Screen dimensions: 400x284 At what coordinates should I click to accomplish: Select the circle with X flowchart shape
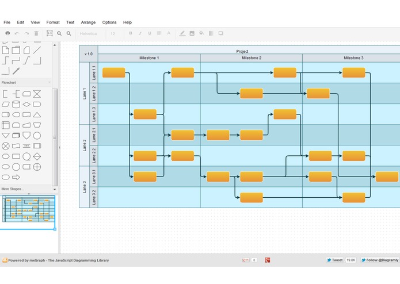tap(6, 146)
